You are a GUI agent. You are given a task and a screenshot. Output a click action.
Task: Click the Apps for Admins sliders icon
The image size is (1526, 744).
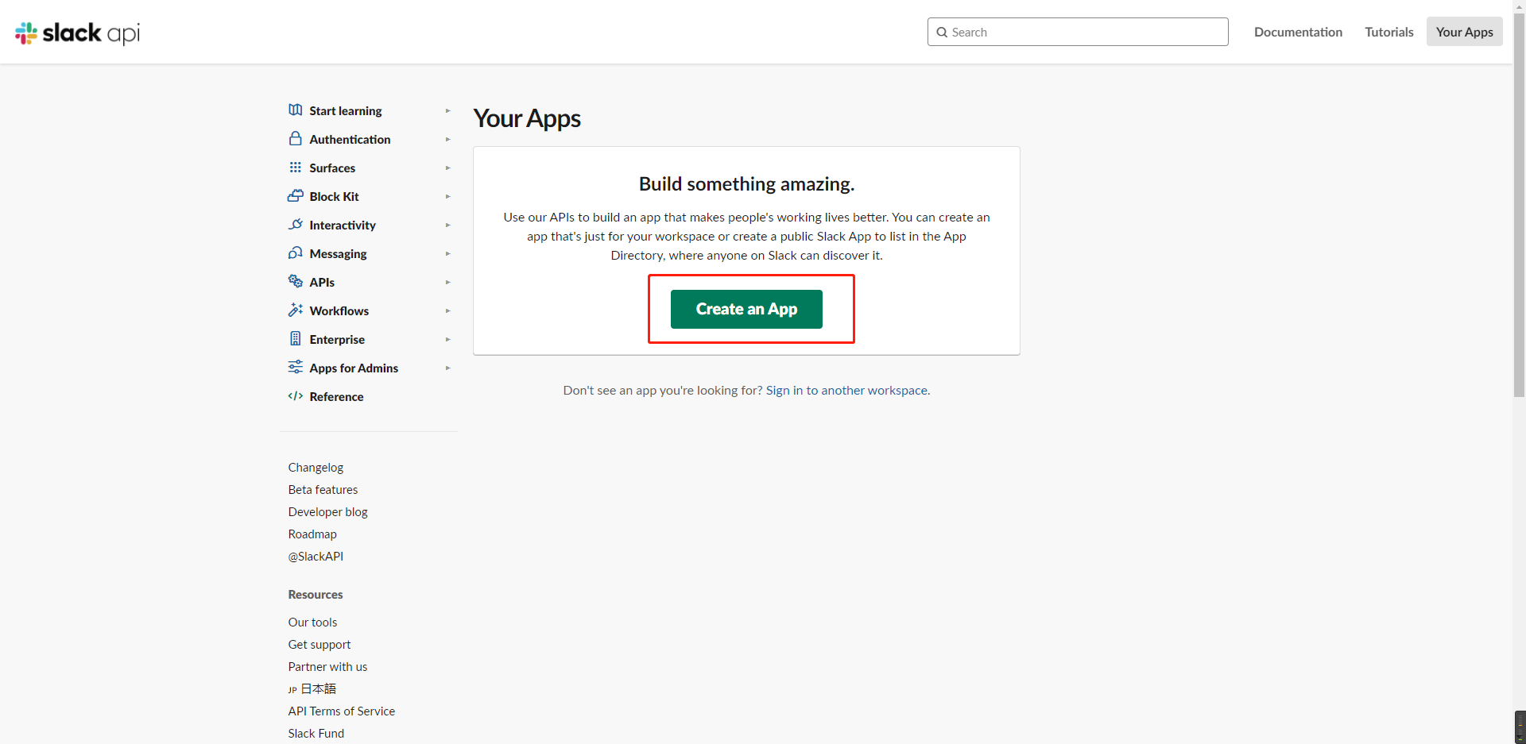coord(296,368)
